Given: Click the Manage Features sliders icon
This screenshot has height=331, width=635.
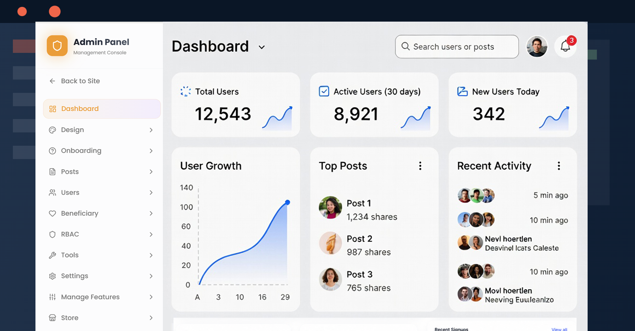Looking at the screenshot, I should click(52, 297).
